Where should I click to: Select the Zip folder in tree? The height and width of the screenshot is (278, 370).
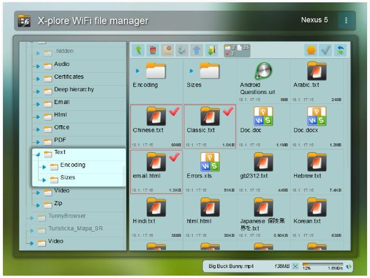58,203
